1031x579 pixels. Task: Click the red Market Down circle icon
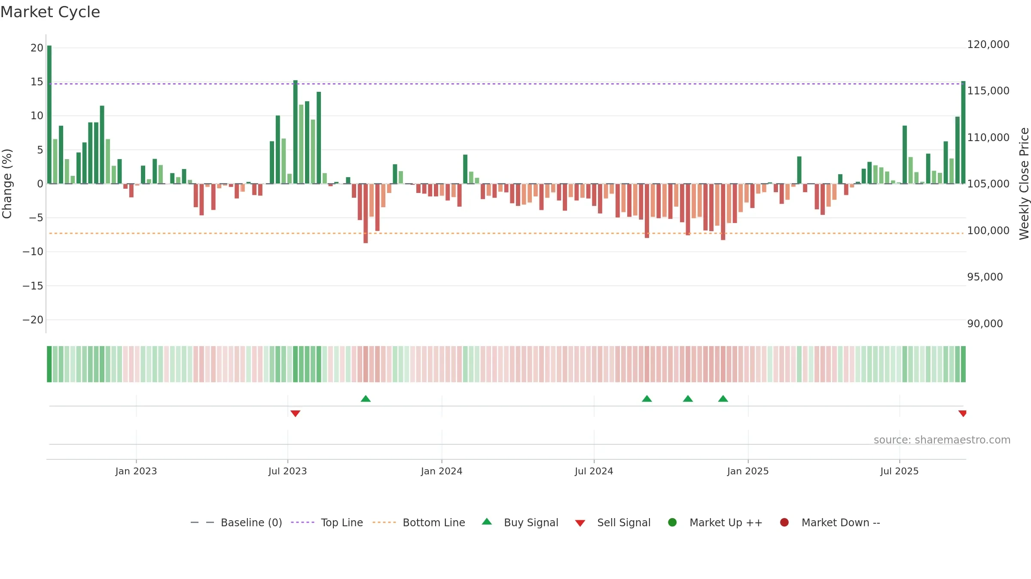pos(784,522)
